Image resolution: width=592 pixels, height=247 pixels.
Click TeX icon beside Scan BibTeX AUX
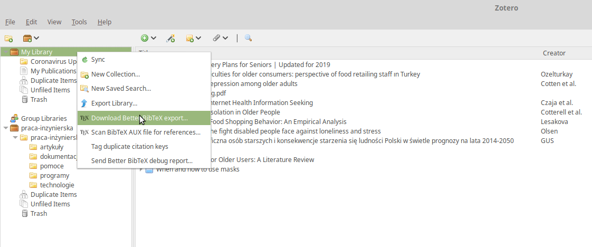[x=84, y=132]
